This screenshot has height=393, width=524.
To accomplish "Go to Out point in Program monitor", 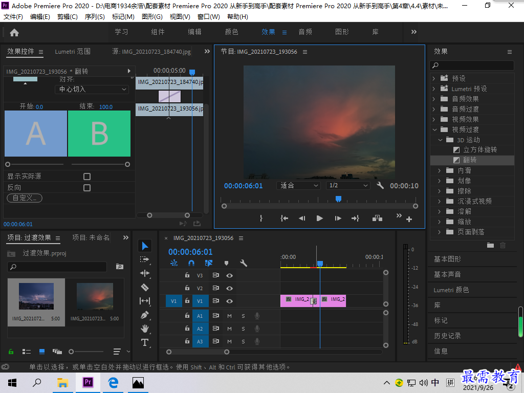I will (x=355, y=218).
